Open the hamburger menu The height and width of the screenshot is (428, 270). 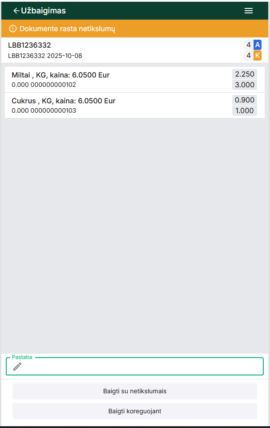[x=249, y=11]
